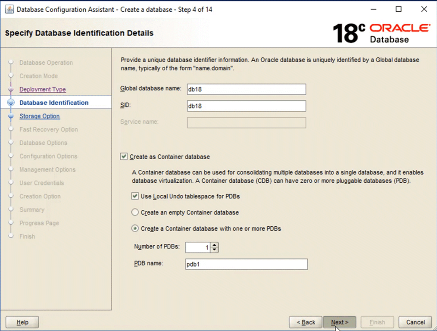The height and width of the screenshot is (331, 437).
Task: Click the Java app icon in title bar
Action: tap(9, 9)
